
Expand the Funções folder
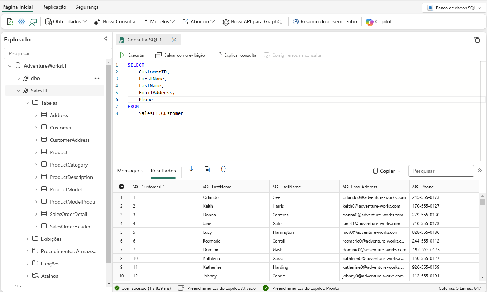coord(27,264)
